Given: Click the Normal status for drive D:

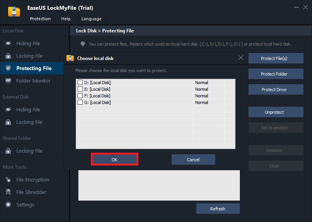Looking at the screenshot, I should click(202, 83).
